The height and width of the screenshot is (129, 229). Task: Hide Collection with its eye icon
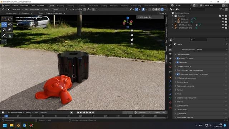223,16
